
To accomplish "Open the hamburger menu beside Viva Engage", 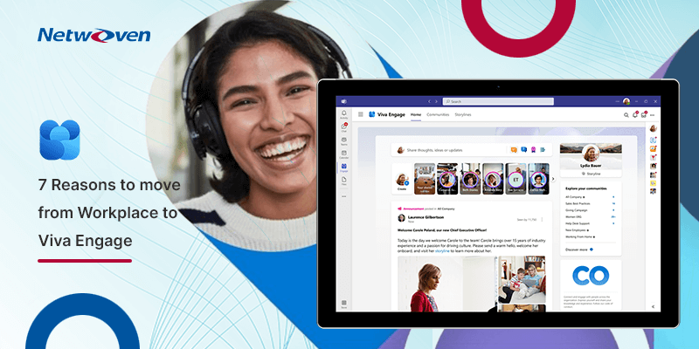I will [x=361, y=114].
